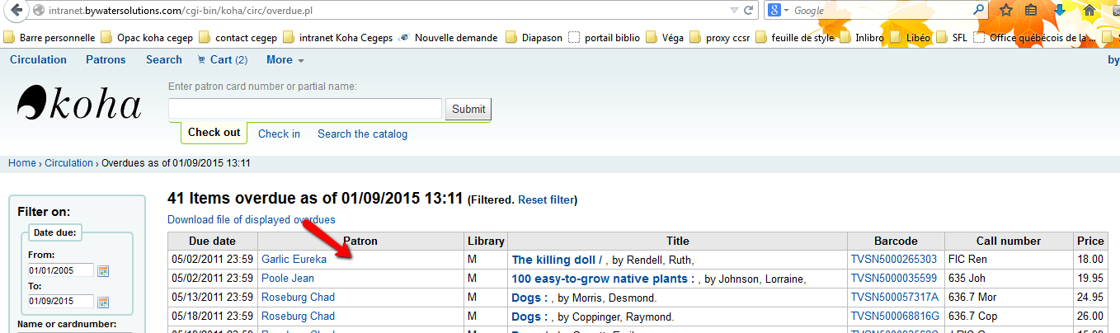Click the Reset filter link
This screenshot has height=333, width=1120.
tap(546, 200)
